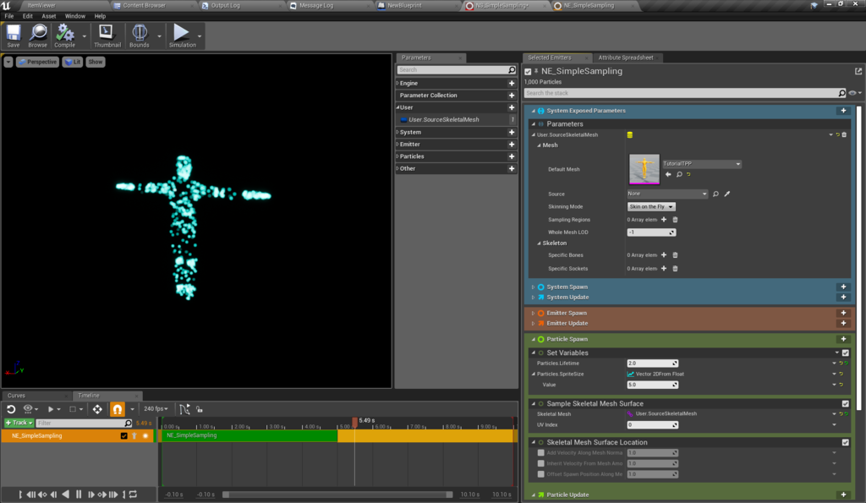The image size is (866, 503).
Task: Click the magnifier icon beside Source dropdown
Action: coord(715,194)
